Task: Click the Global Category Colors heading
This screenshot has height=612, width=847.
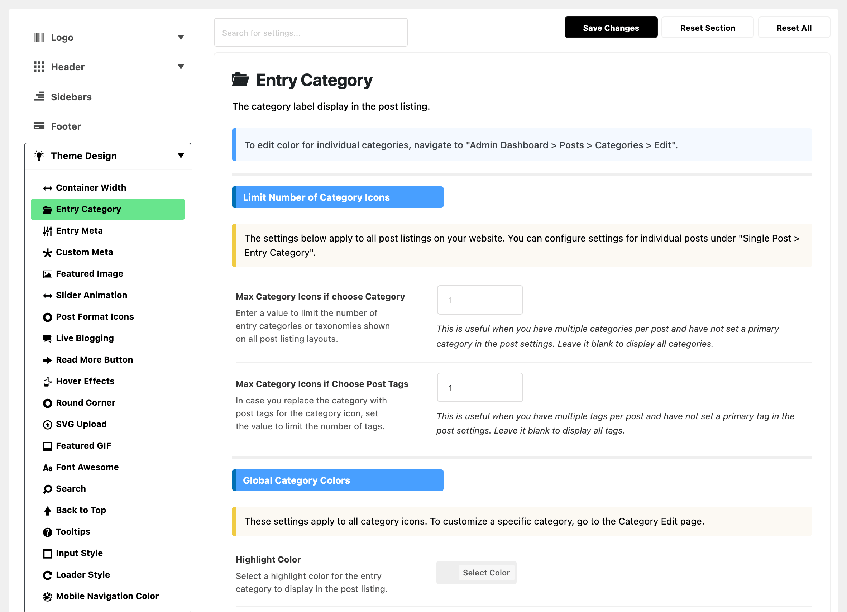Action: pos(338,480)
